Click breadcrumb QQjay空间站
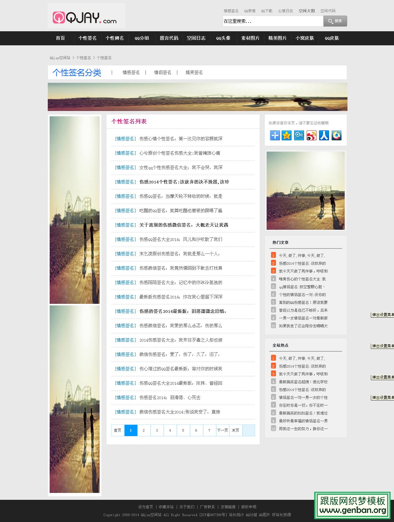Screen dimensions: 394x522 60,58
